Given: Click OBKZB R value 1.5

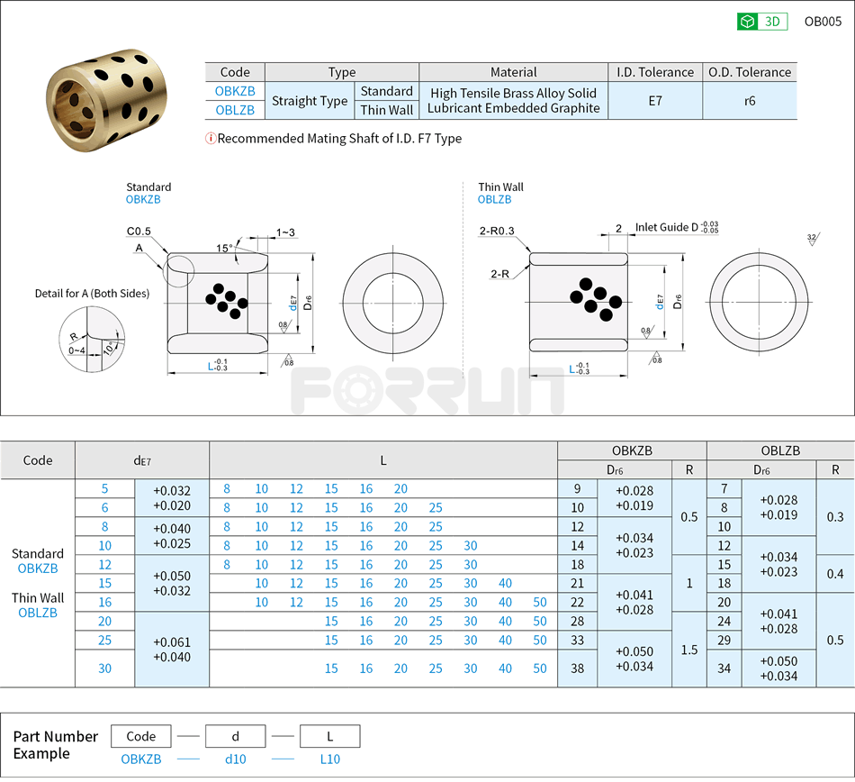Looking at the screenshot, I should pos(689,650).
